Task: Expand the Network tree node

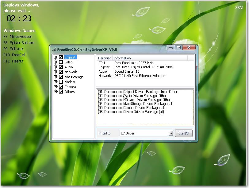Action: 55,72
